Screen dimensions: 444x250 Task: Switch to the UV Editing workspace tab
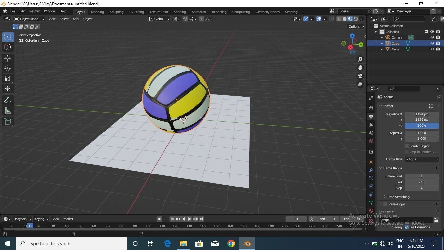click(x=137, y=12)
